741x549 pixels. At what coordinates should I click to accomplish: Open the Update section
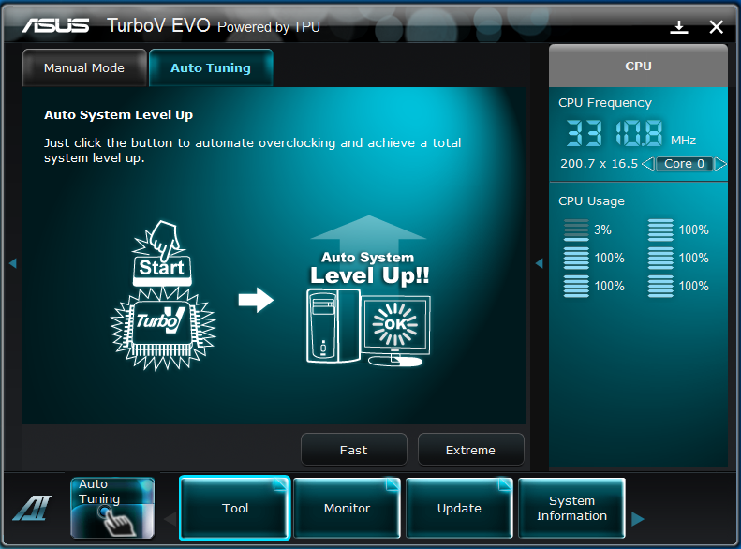coord(459,508)
